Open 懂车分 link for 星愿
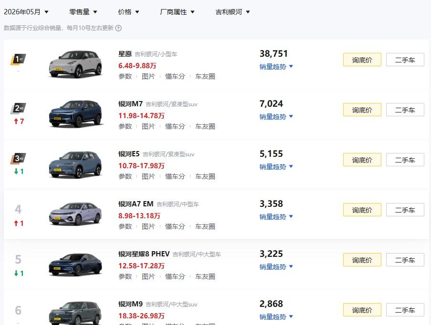 point(175,76)
